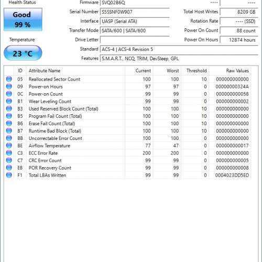
Task: Click the status orb for CRC Error Count
Action: pyautogui.click(x=9, y=160)
